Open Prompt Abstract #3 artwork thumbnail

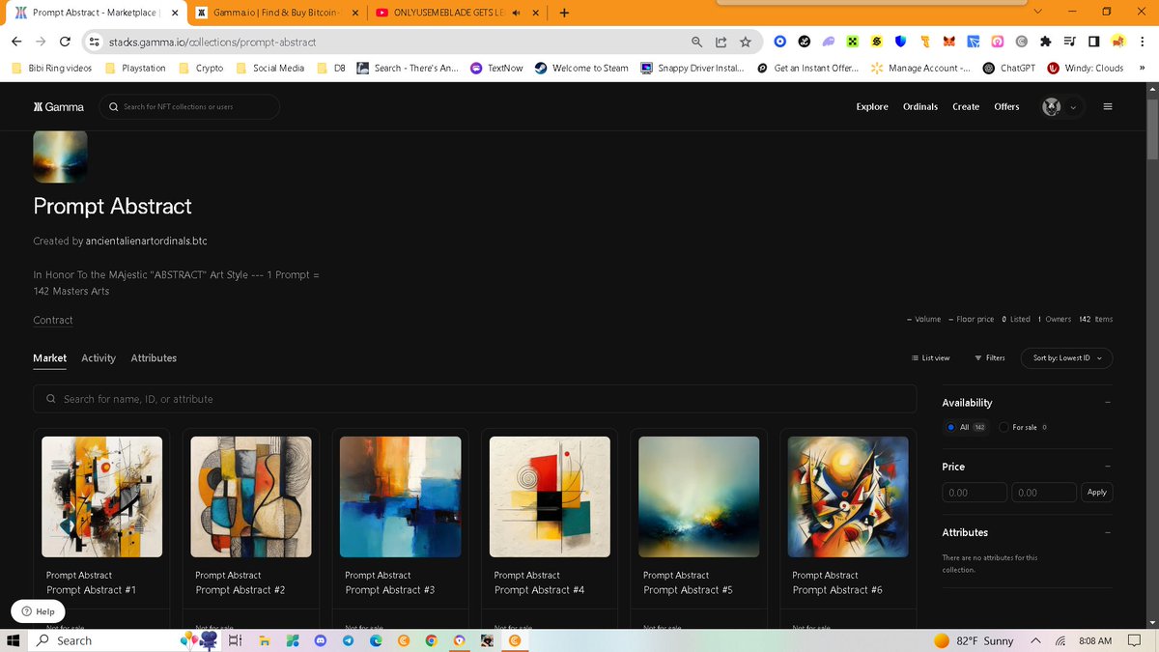401,497
